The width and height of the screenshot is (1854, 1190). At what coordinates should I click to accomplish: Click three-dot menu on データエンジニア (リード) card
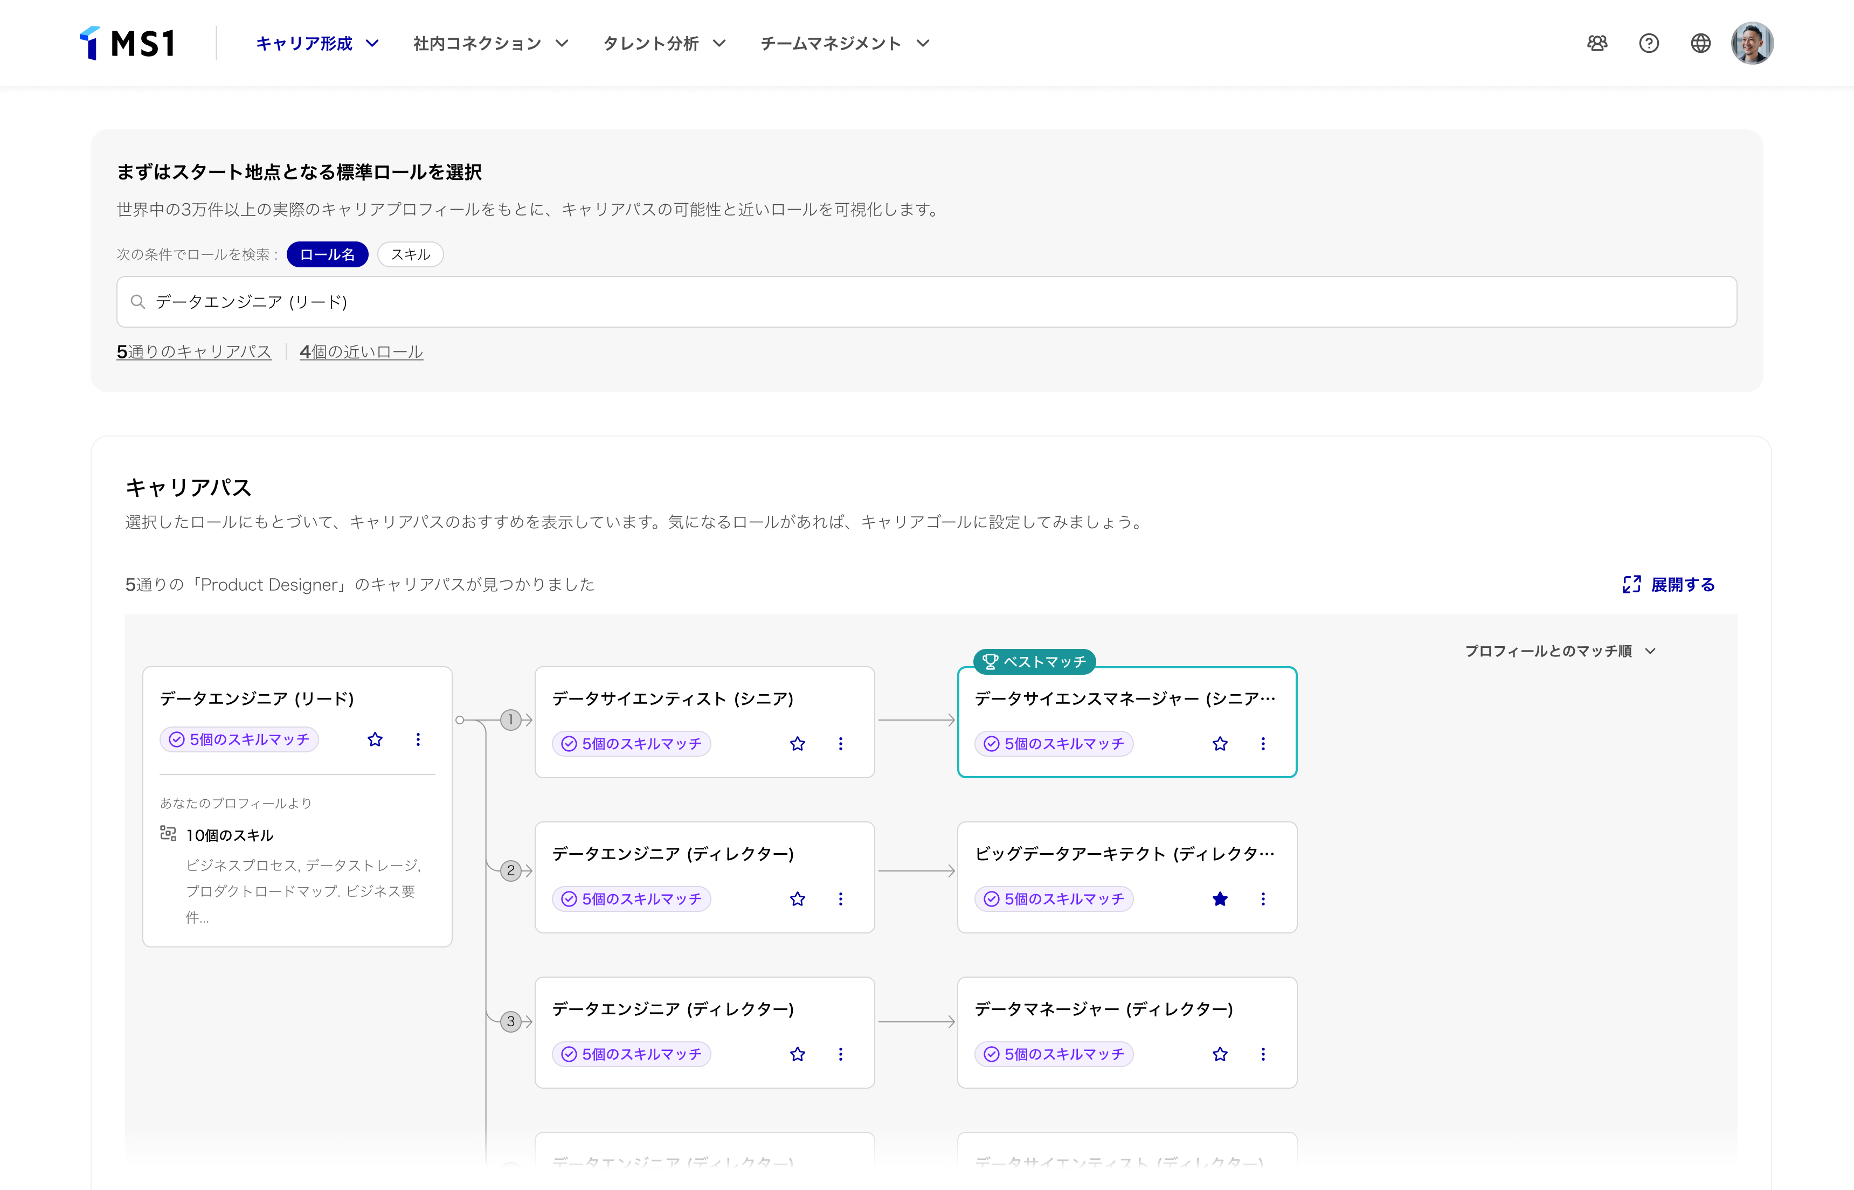[418, 739]
